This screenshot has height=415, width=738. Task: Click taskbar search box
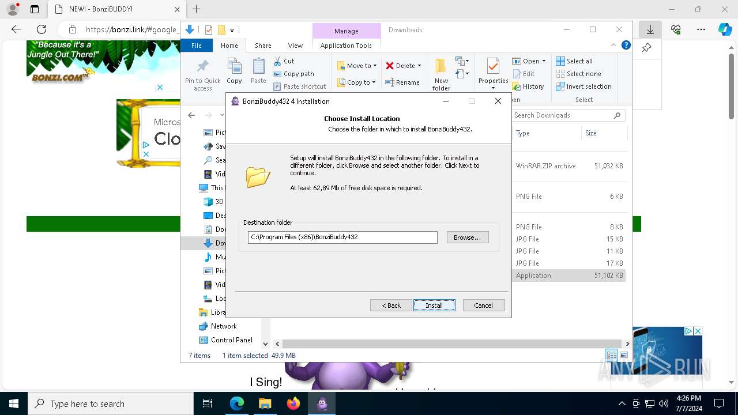tap(111, 403)
